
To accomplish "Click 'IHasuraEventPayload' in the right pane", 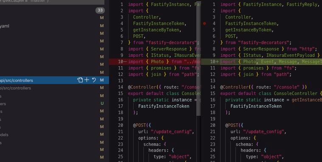I will tap(290, 55).
